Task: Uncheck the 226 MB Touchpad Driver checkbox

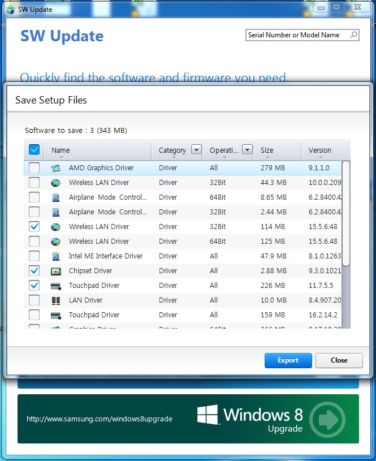Action: click(x=34, y=286)
